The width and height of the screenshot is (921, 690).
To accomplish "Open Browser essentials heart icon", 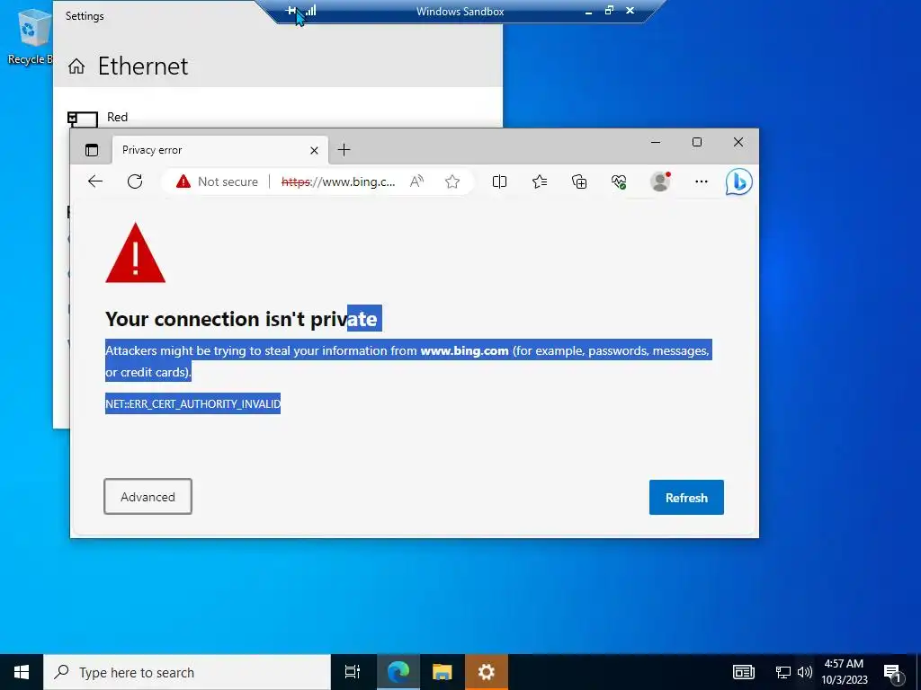I will coord(619,181).
